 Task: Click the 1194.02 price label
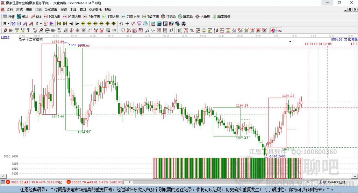[x=288, y=96]
